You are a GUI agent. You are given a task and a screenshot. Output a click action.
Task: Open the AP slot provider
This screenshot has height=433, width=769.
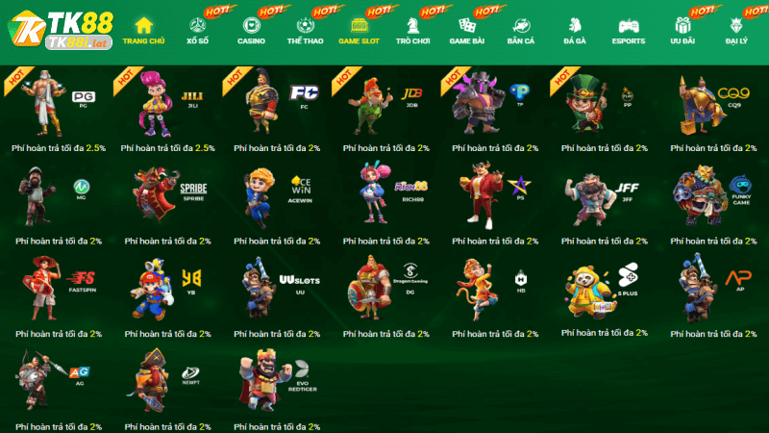pyautogui.click(x=713, y=296)
